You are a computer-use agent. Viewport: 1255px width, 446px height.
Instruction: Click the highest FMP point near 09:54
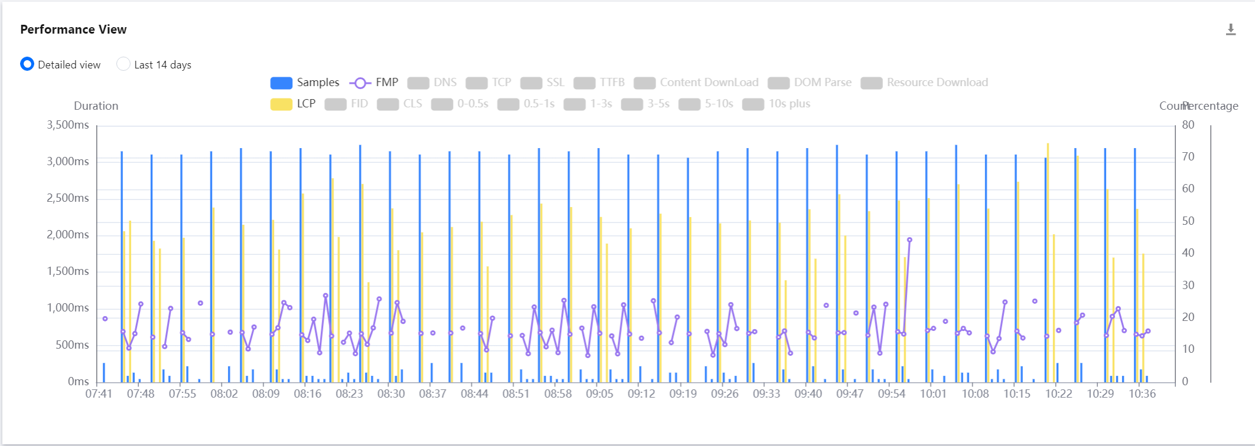[910, 240]
